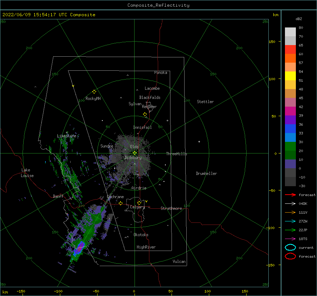Click the red swatch between 65 and 60

(290, 50)
